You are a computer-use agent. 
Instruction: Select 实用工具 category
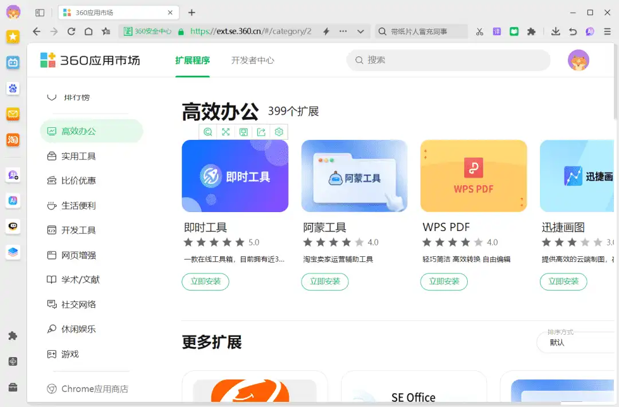[x=72, y=156]
